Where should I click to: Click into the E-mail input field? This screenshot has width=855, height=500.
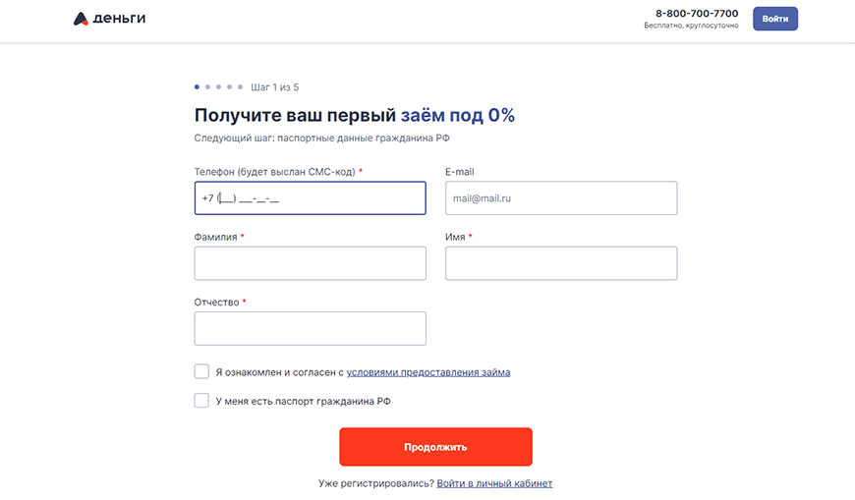[561, 198]
